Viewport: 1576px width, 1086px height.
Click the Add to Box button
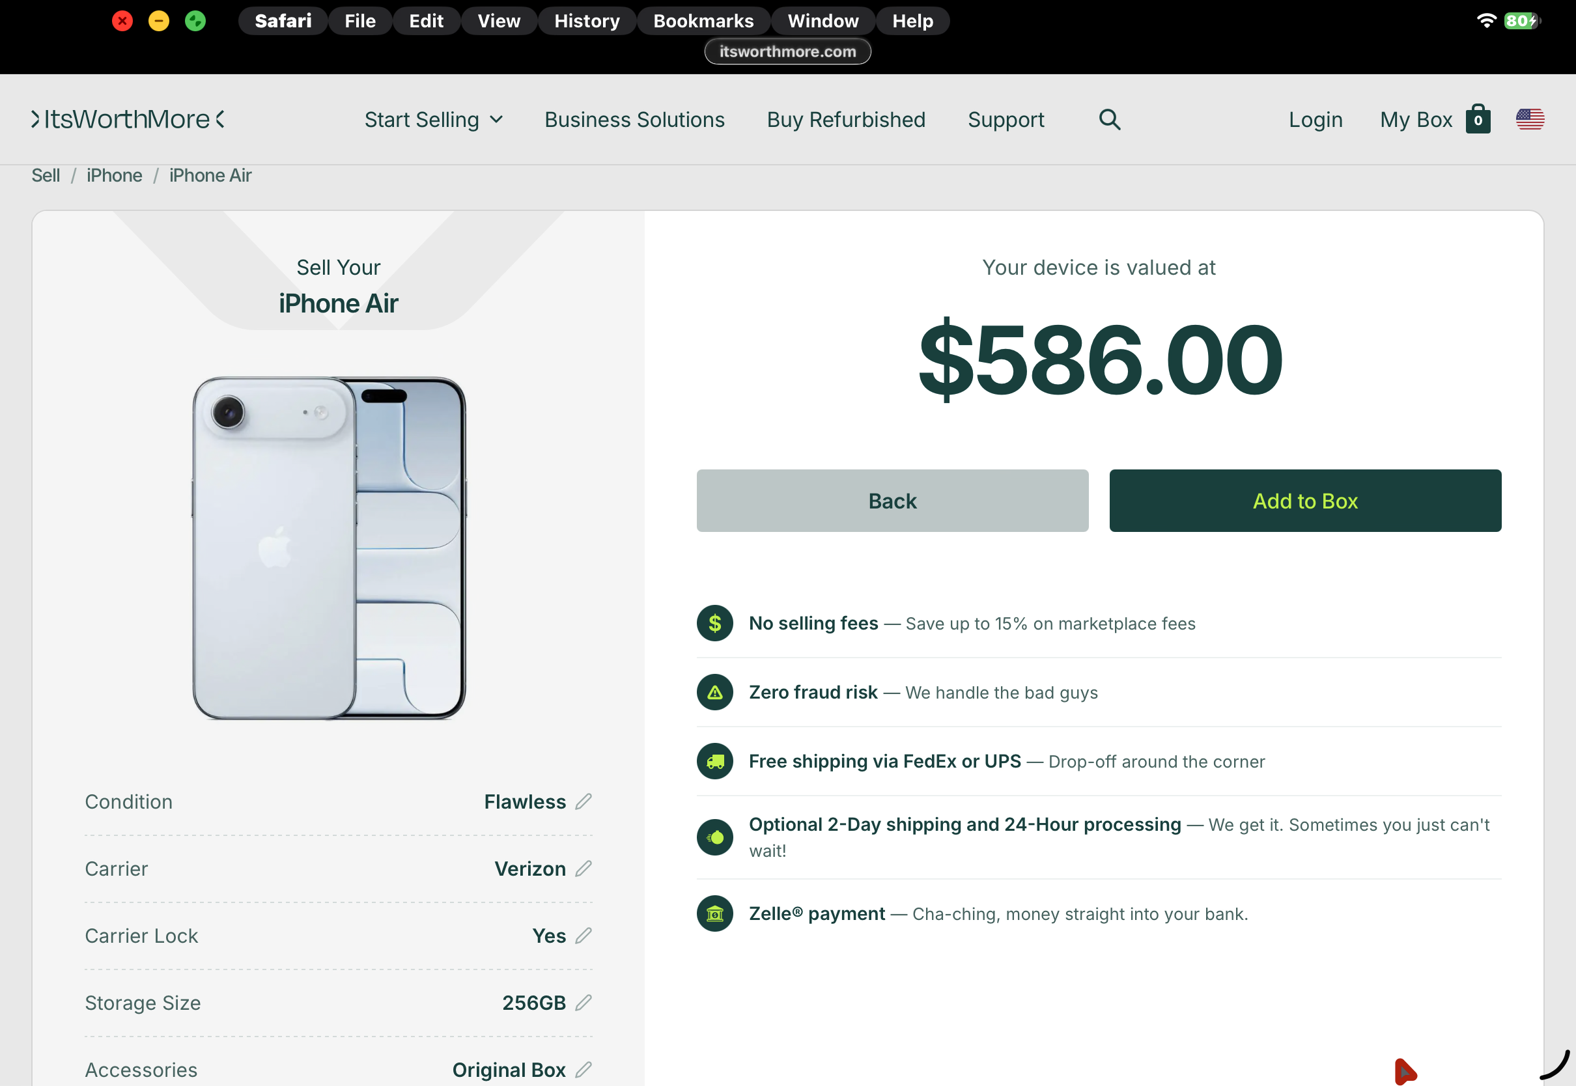(x=1305, y=501)
